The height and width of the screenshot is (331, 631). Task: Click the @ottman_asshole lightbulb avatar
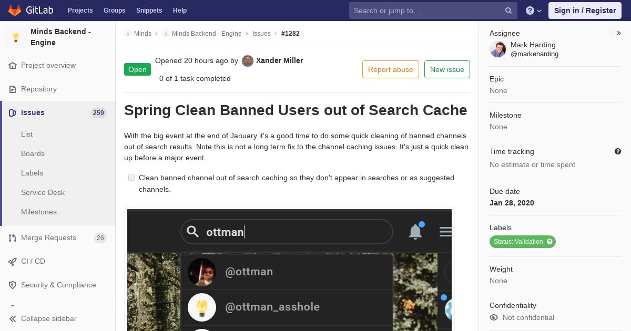pos(202,307)
